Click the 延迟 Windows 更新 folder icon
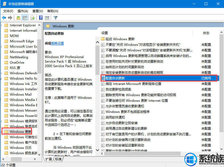The height and width of the screenshot is (167, 224). tap(103, 39)
